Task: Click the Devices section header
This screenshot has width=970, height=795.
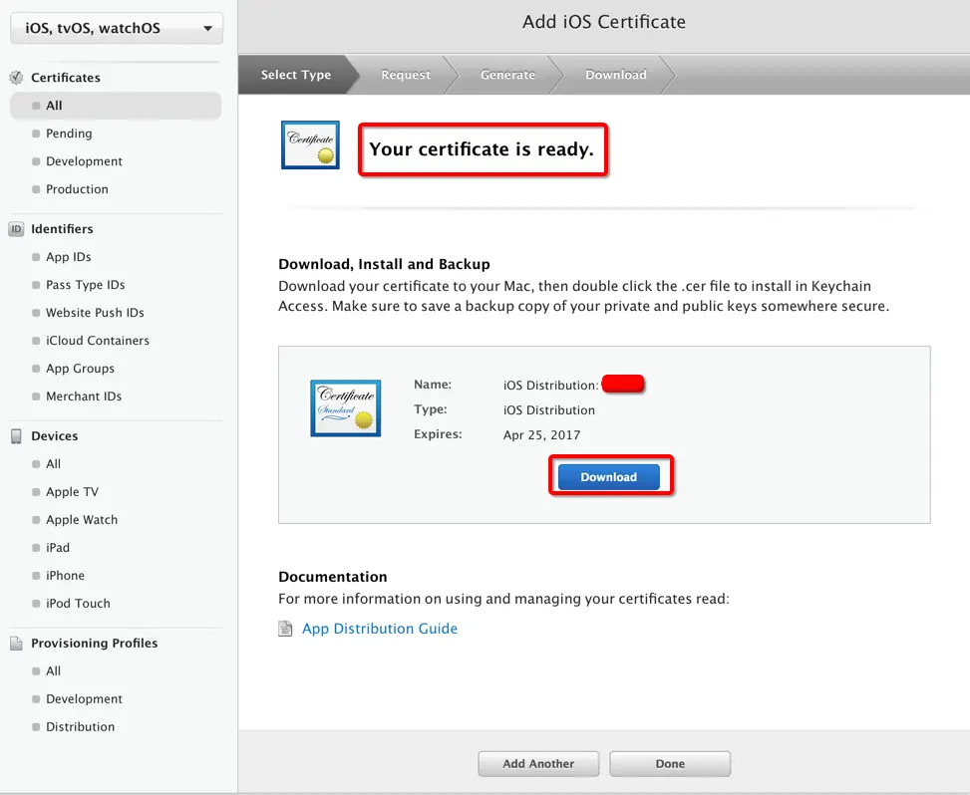Action: [55, 436]
